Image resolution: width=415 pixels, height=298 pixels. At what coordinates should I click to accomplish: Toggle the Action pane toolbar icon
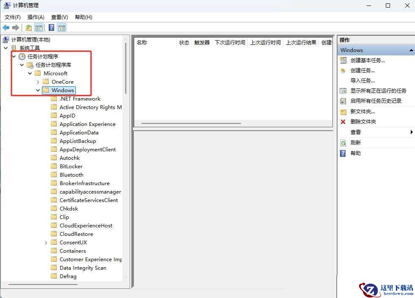coord(62,27)
